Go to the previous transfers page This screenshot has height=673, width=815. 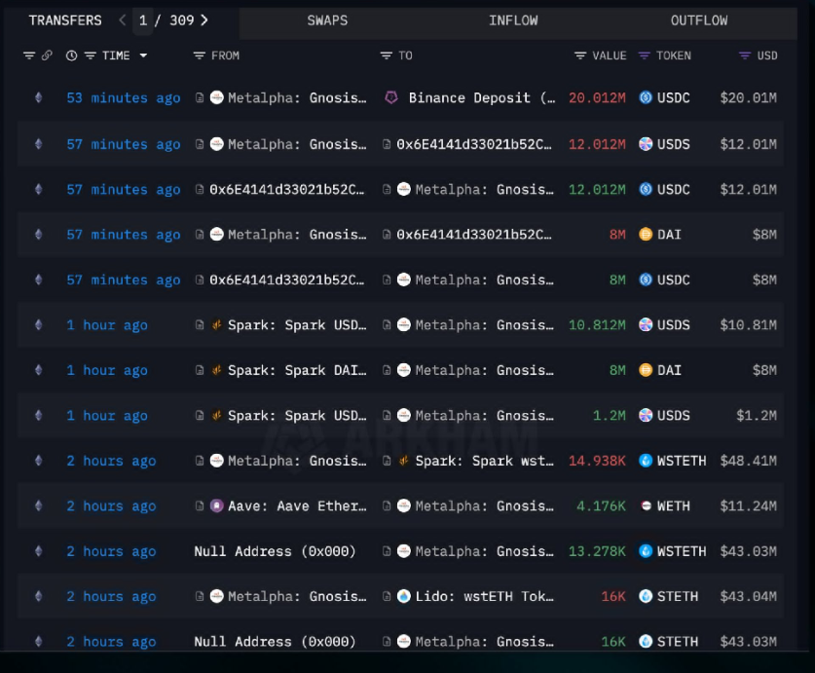(122, 20)
